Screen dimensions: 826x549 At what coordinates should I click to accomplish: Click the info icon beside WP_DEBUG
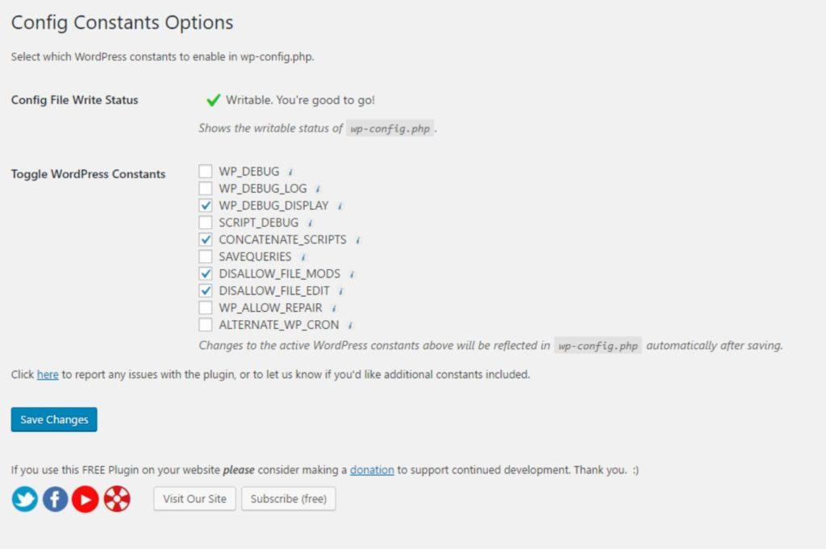point(290,173)
